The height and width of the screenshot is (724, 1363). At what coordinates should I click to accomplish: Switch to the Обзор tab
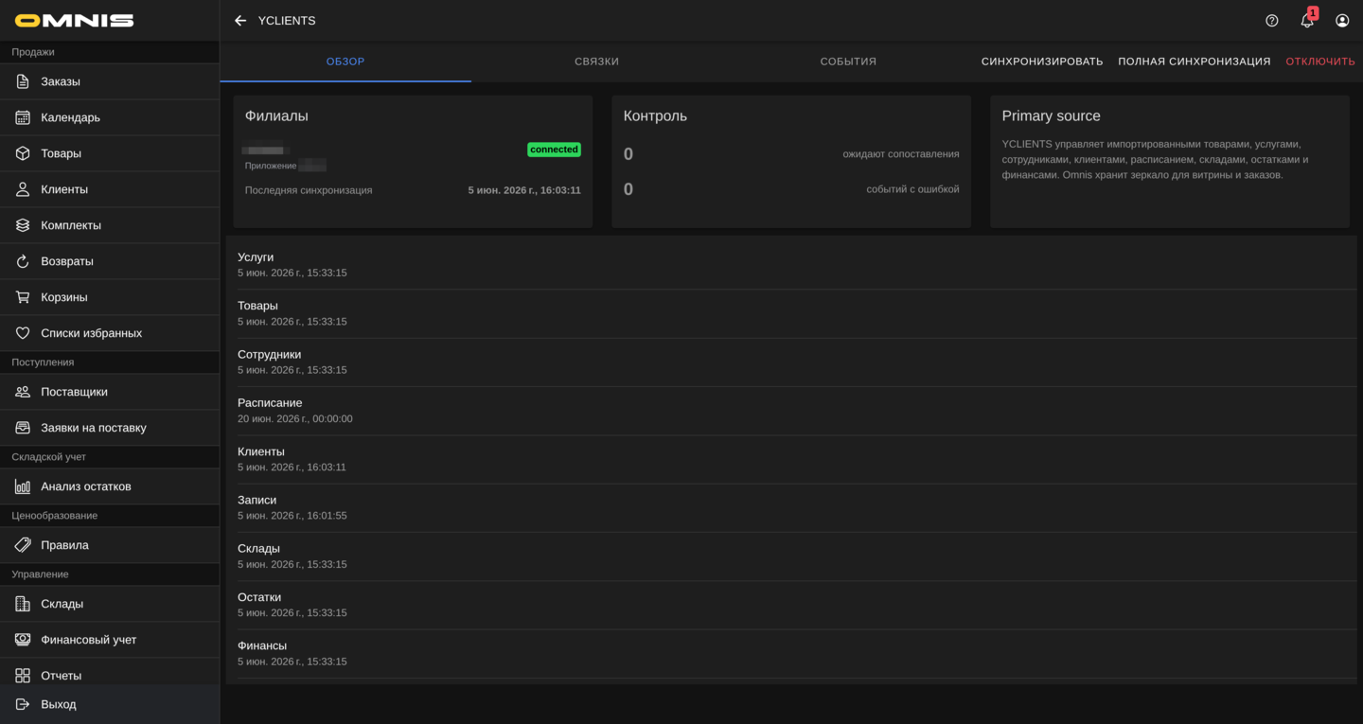click(345, 62)
